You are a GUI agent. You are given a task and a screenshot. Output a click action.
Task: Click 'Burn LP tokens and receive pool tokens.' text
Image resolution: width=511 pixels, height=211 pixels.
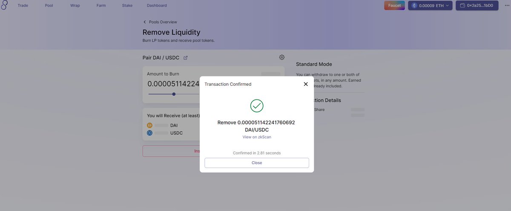pyautogui.click(x=178, y=41)
